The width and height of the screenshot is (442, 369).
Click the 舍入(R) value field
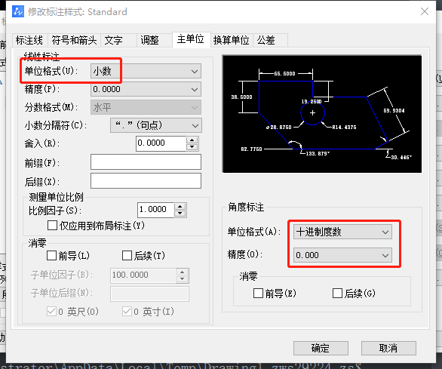click(161, 143)
